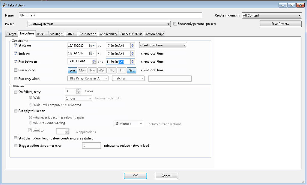
Task: Disable the "Starts on" constraint
Action: (15, 45)
